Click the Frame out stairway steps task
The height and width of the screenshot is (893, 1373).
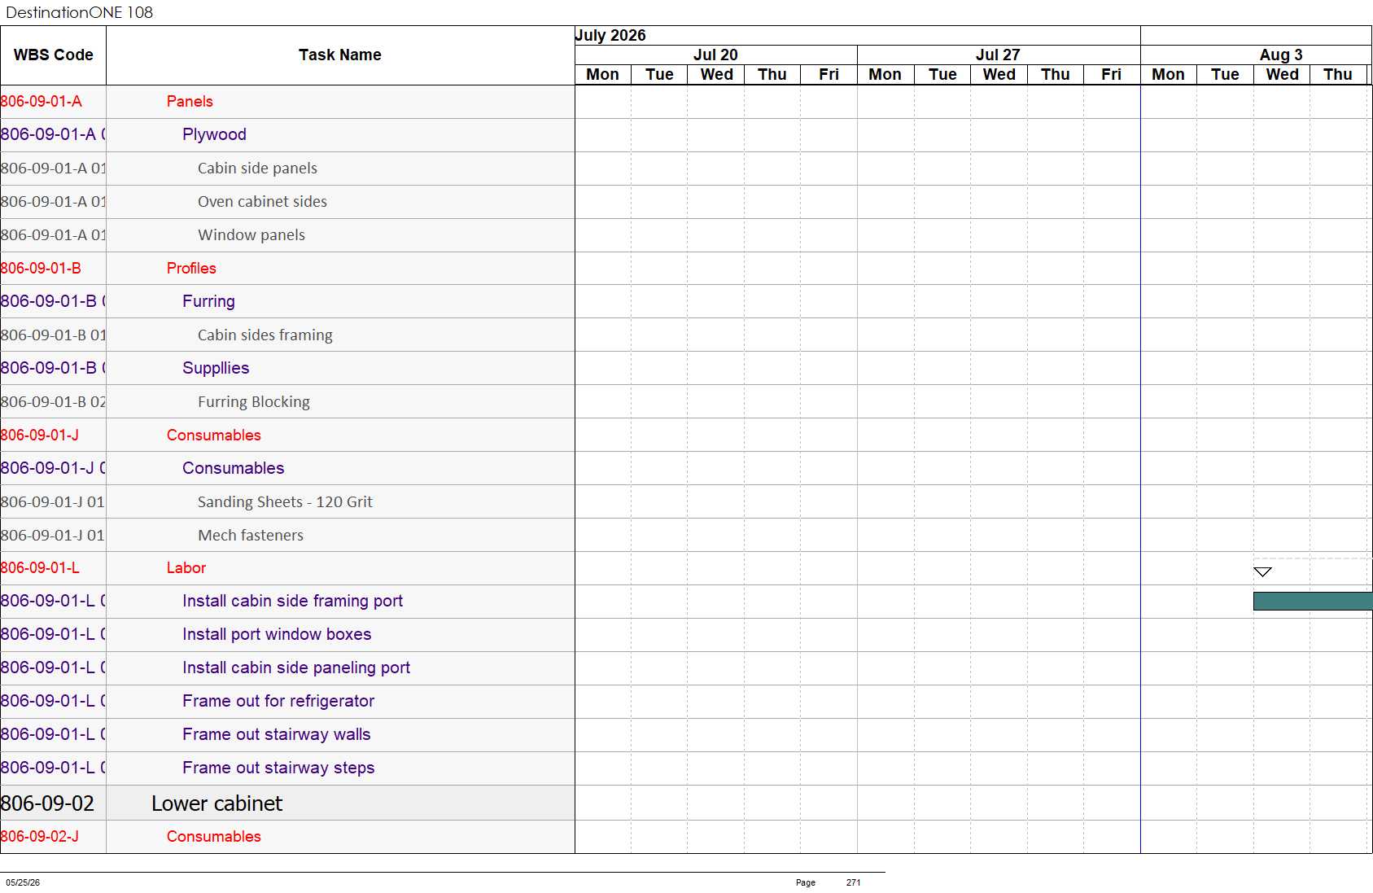[278, 768]
